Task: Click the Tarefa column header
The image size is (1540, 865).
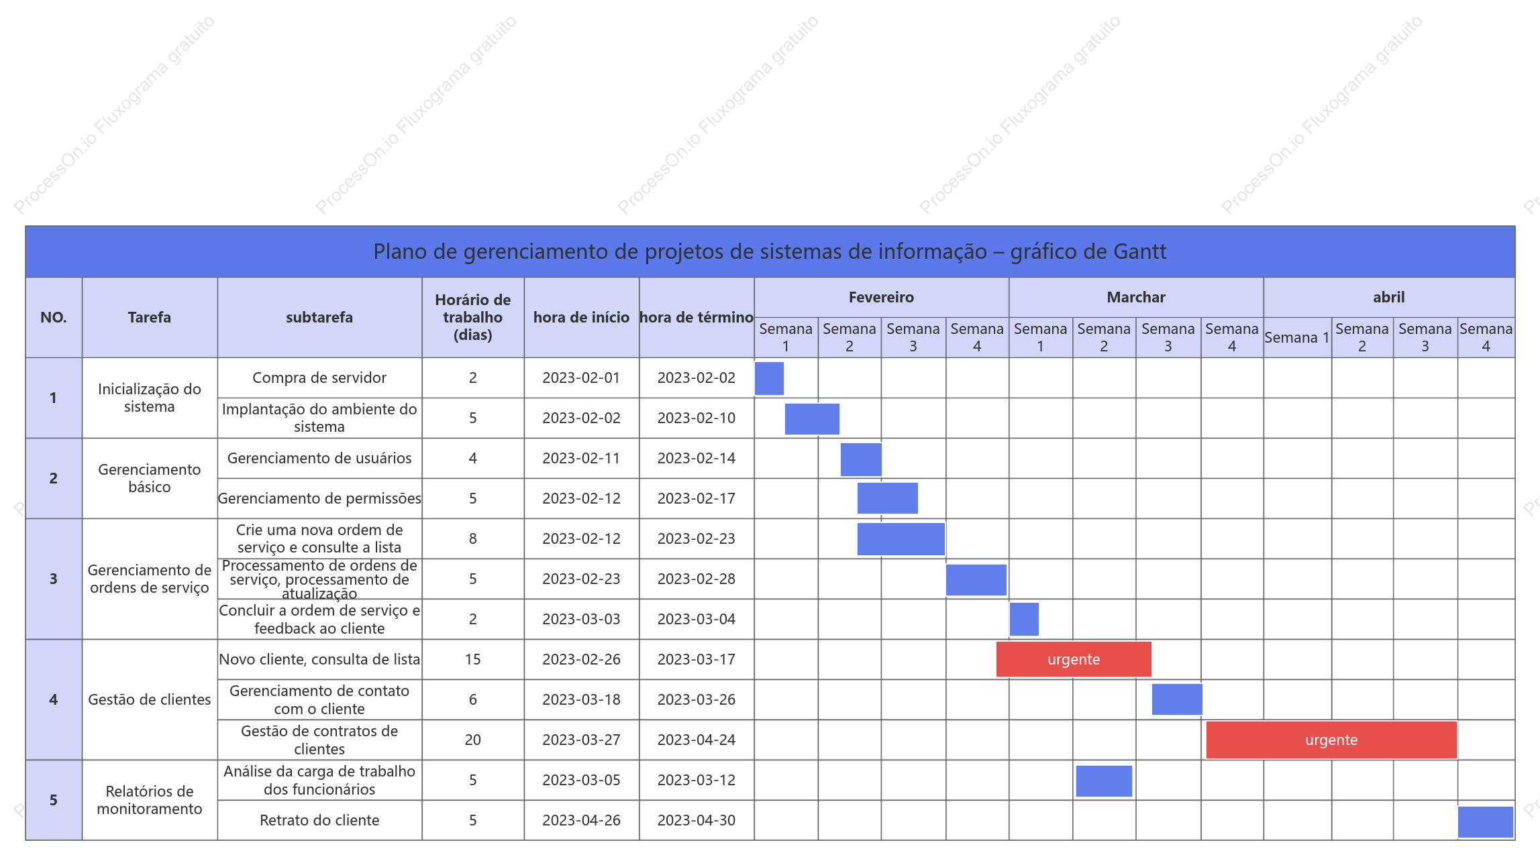Action: 150,317
